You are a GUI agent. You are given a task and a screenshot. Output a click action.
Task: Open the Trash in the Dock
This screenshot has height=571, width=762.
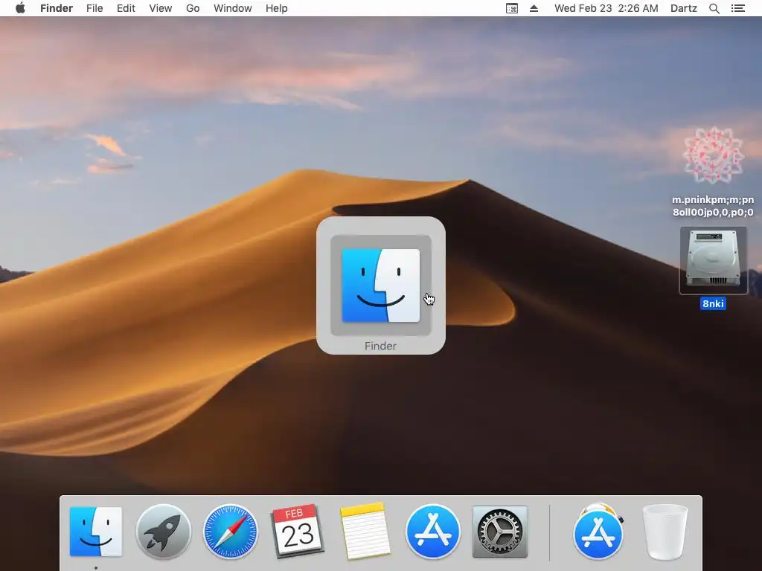click(665, 532)
